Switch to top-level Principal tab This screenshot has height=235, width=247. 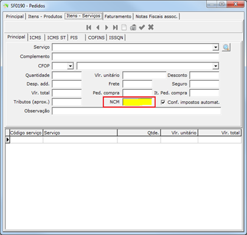[x=15, y=16]
